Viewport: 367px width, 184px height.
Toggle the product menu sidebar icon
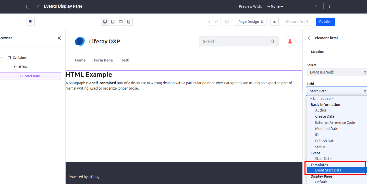(x=28, y=7)
